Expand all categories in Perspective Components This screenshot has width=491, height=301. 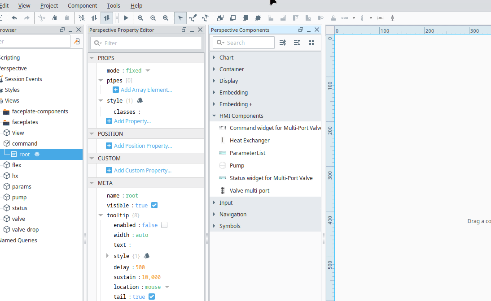point(283,43)
